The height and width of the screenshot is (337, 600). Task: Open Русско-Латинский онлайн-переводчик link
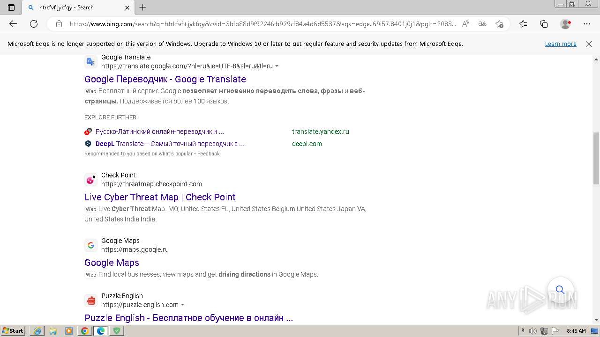160,132
